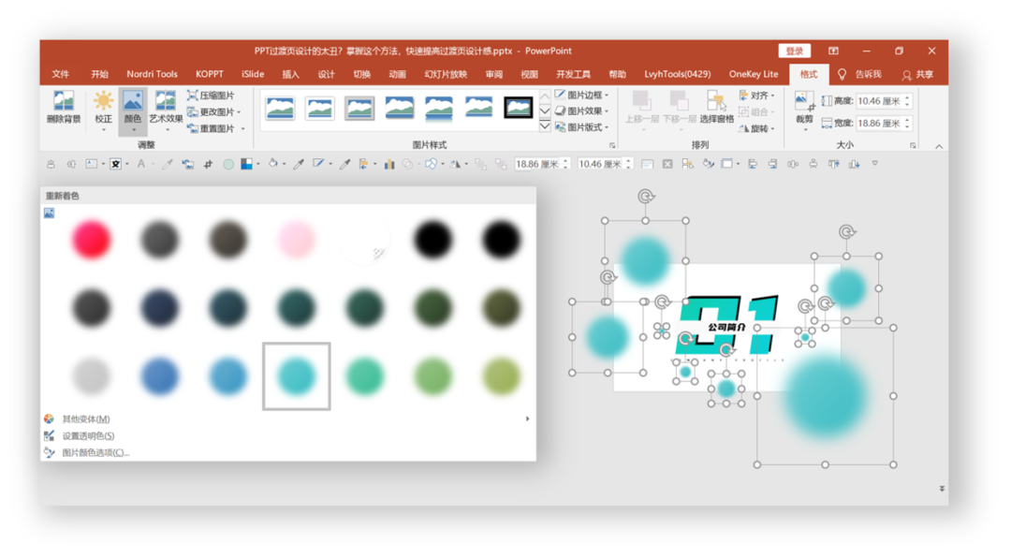Select the light pink recolor swatch
This screenshot has height=559, width=1011.
[296, 239]
